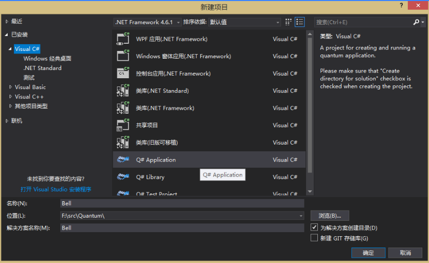Select Visual C# in the tree
This screenshot has height=263, width=429.
click(27, 49)
